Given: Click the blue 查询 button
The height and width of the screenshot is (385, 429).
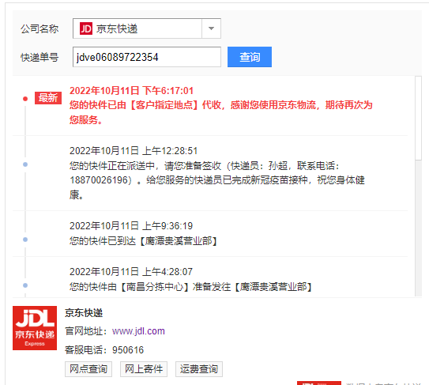Looking at the screenshot, I should (250, 57).
